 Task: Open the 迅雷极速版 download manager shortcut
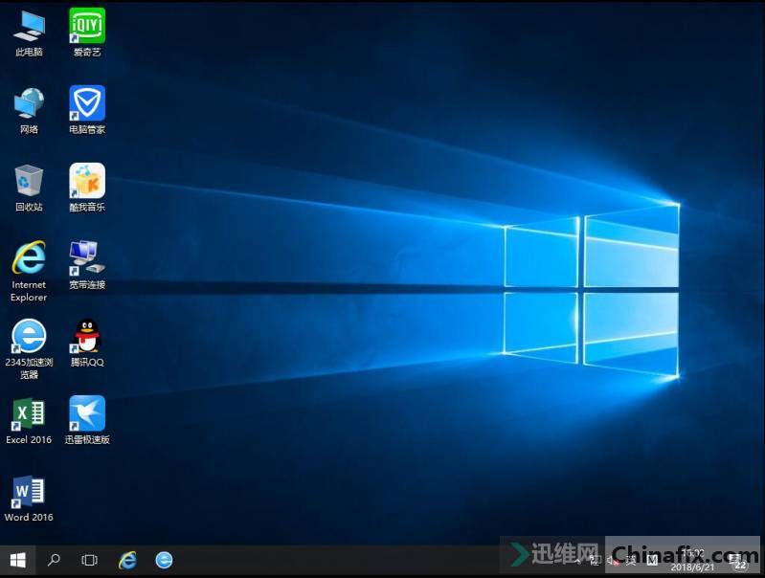[87, 420]
